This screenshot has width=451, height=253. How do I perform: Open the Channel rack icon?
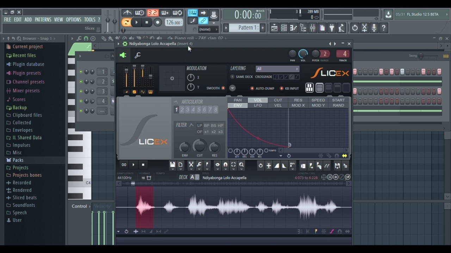point(284,28)
